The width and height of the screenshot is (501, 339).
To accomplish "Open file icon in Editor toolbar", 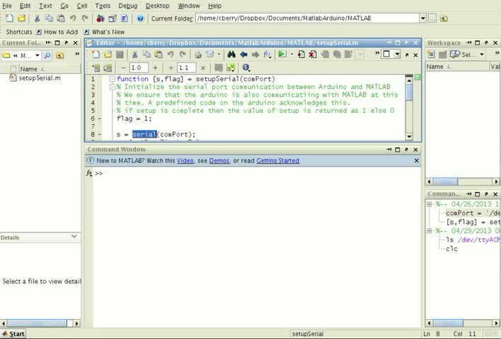I will [x=108, y=54].
